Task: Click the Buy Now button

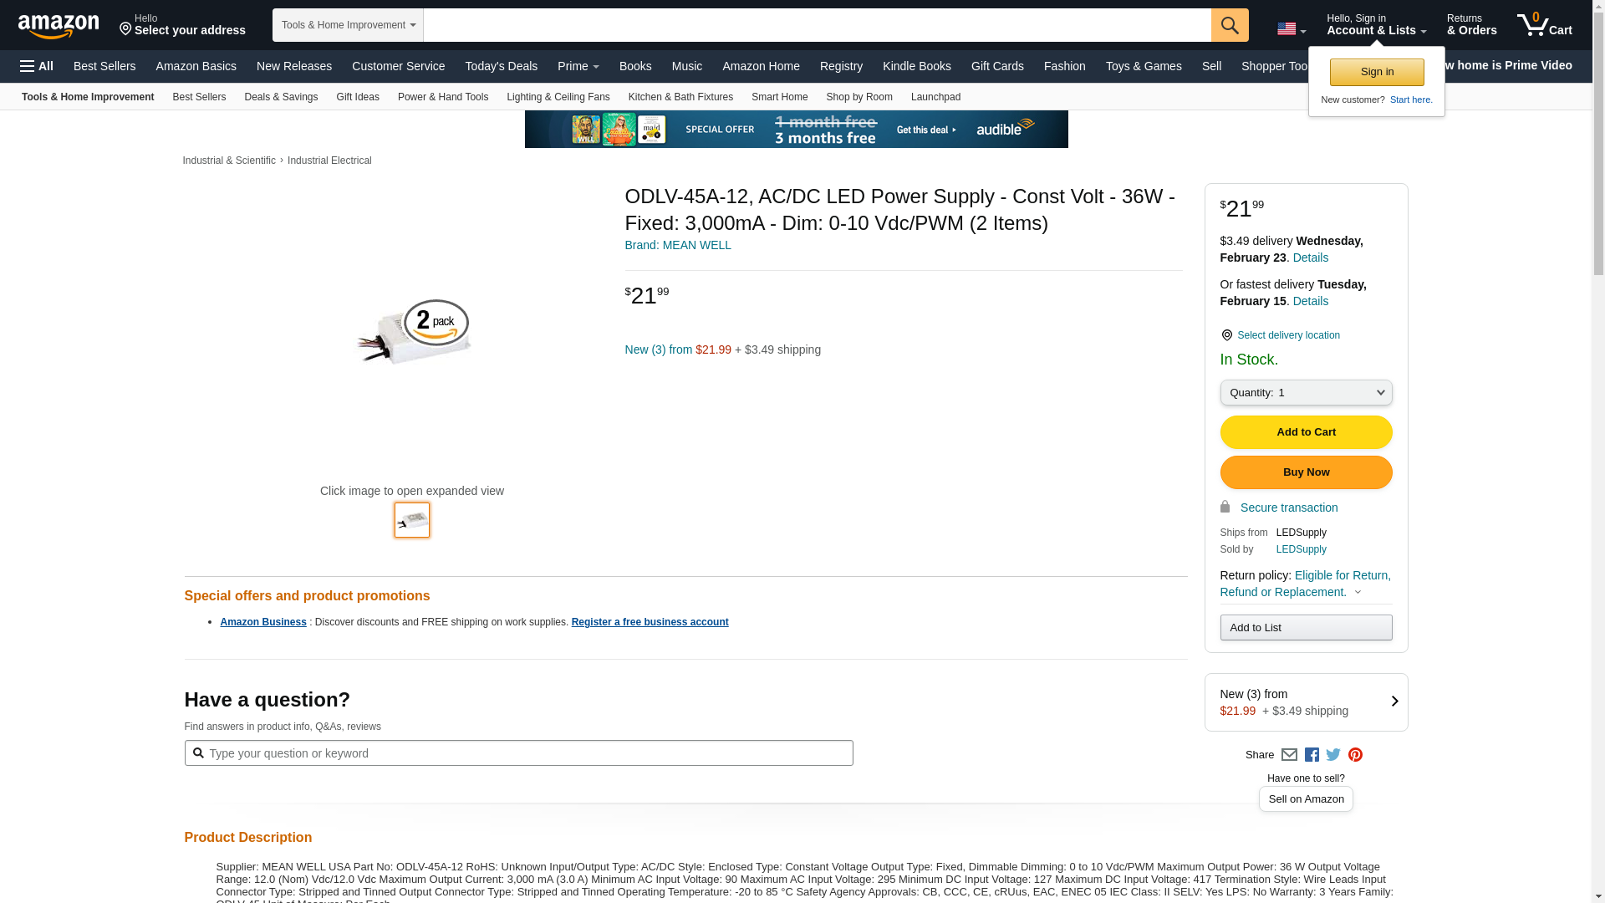Action: 1306,472
